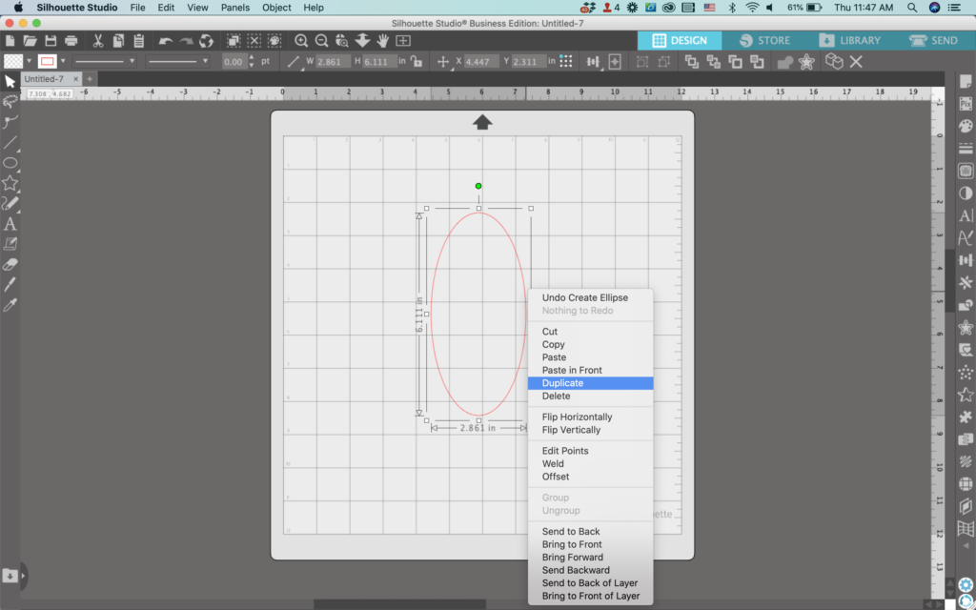Click the Redo arrow in toolbar
This screenshot has width=976, height=610.
(x=186, y=41)
